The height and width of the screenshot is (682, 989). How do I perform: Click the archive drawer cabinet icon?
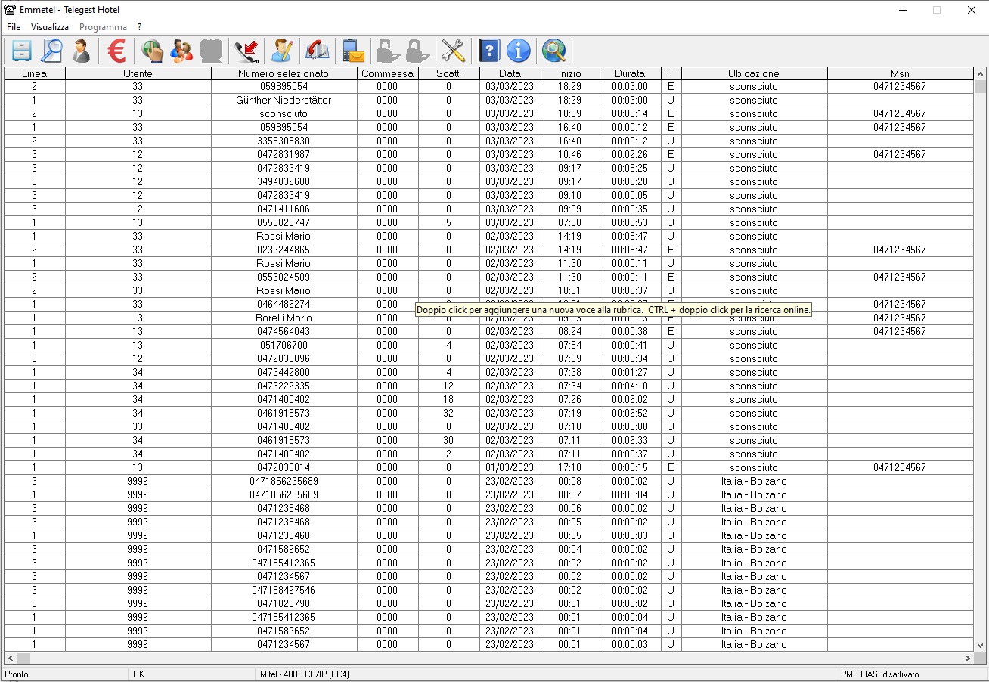[x=22, y=51]
